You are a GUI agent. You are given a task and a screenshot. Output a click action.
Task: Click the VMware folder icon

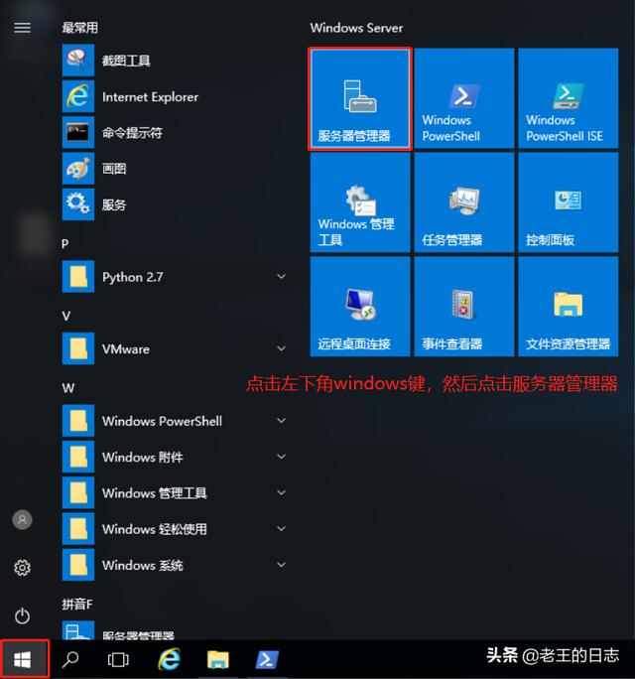point(78,348)
